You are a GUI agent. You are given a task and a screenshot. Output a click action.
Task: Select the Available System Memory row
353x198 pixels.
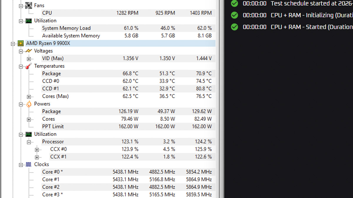(128, 36)
